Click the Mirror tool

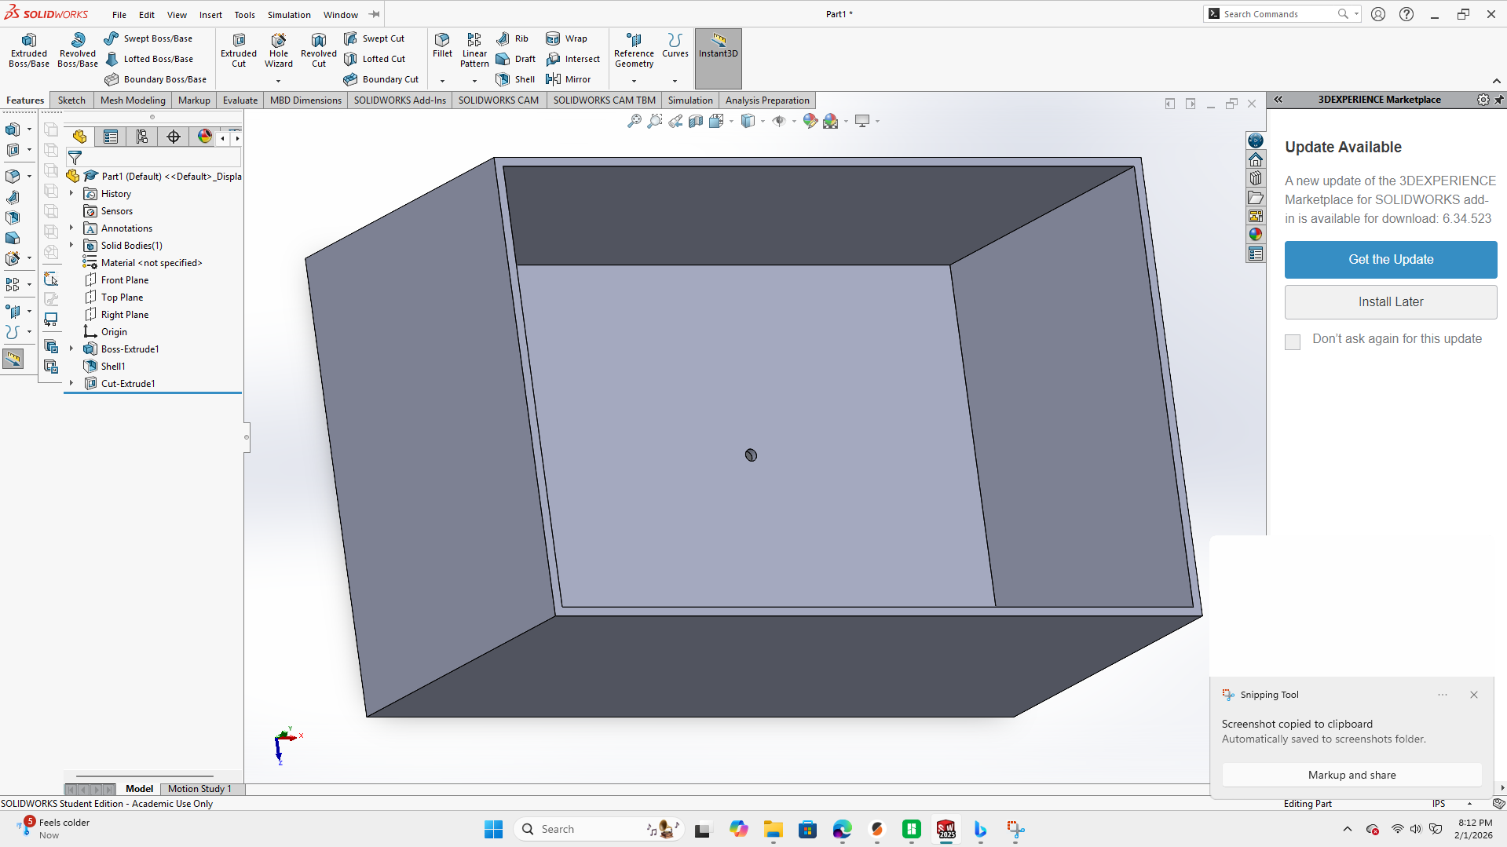click(569, 79)
